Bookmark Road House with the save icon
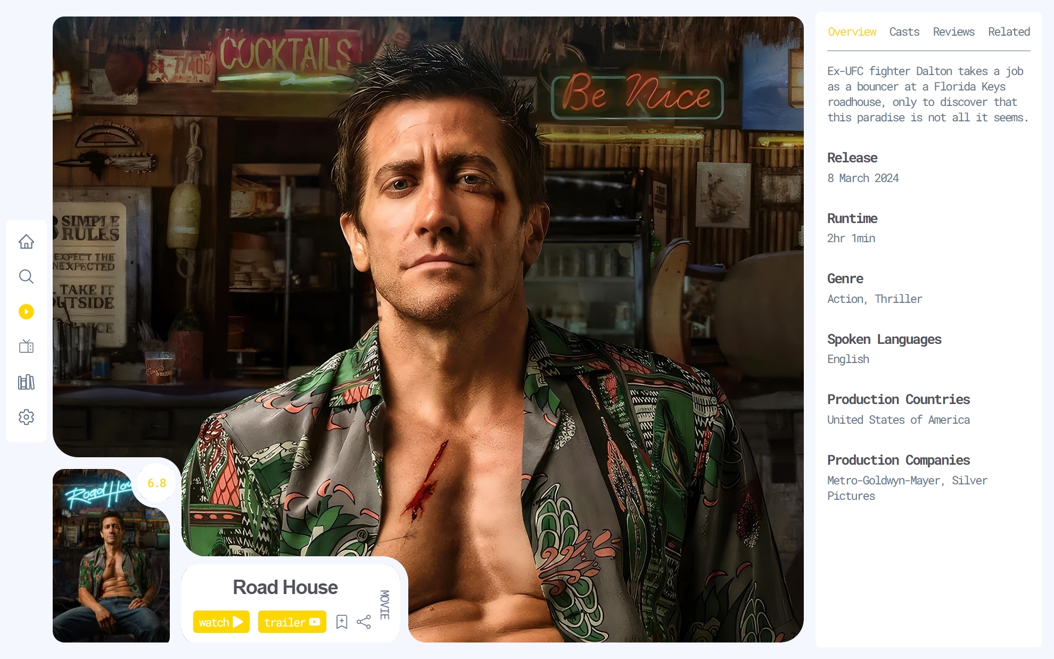This screenshot has width=1054, height=659. coord(342,622)
